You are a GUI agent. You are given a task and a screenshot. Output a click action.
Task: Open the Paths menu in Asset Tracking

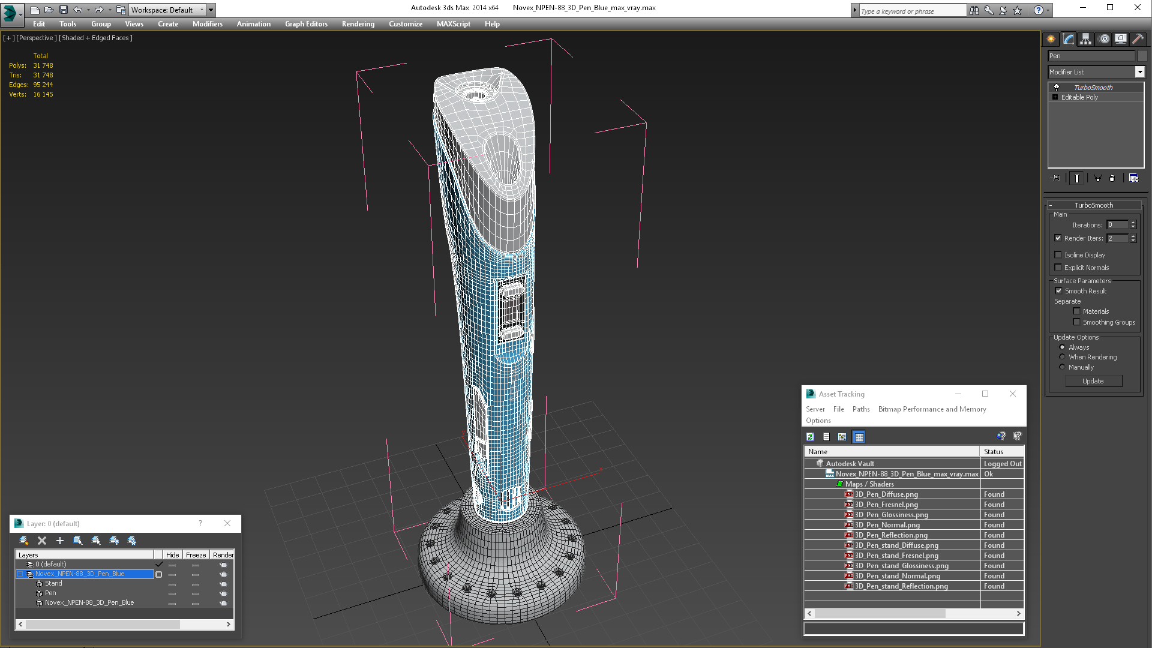(860, 409)
